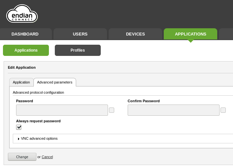Click the Edit Application panel heading

(22, 67)
